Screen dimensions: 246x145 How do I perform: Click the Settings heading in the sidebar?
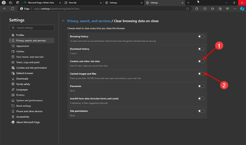[17, 20]
